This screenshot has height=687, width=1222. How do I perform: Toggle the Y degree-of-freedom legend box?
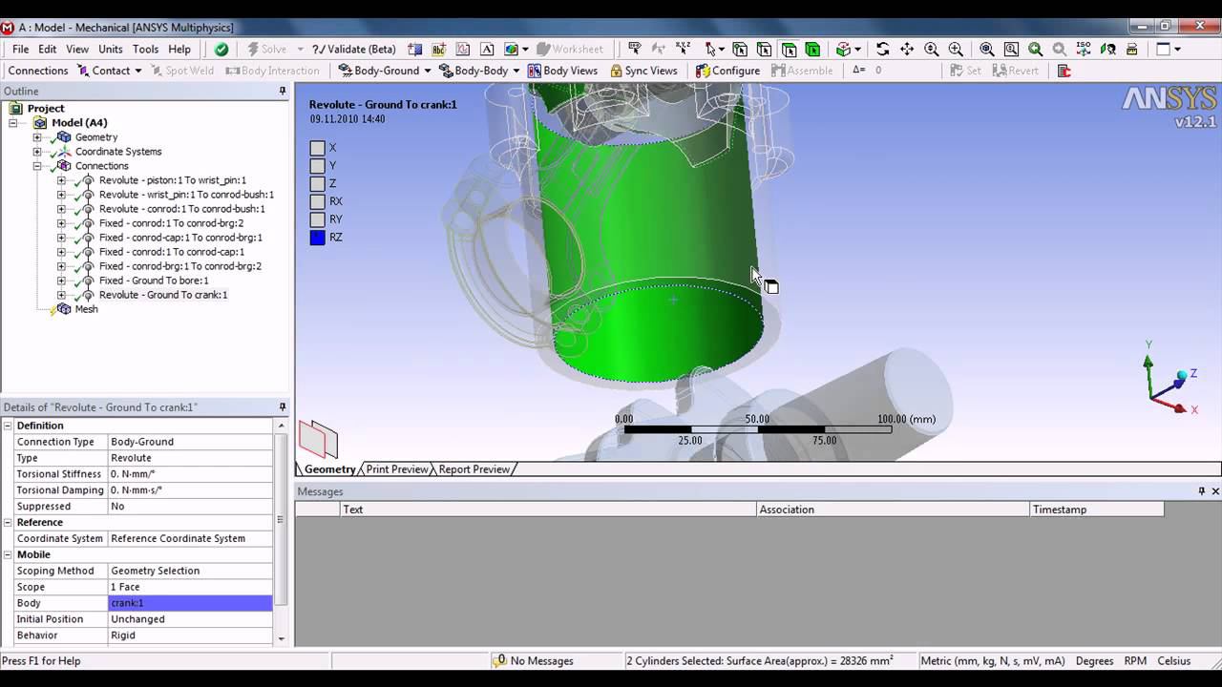pos(317,166)
